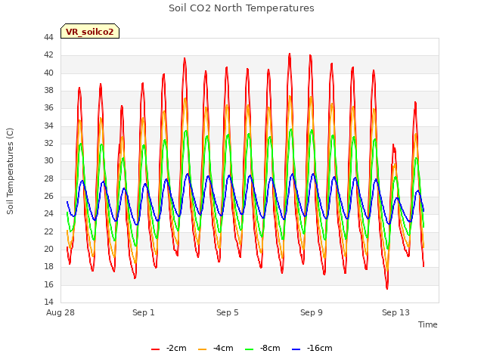Click the Sep 5 x-axis tick label
This screenshot has height=363, width=484.
pos(228,312)
